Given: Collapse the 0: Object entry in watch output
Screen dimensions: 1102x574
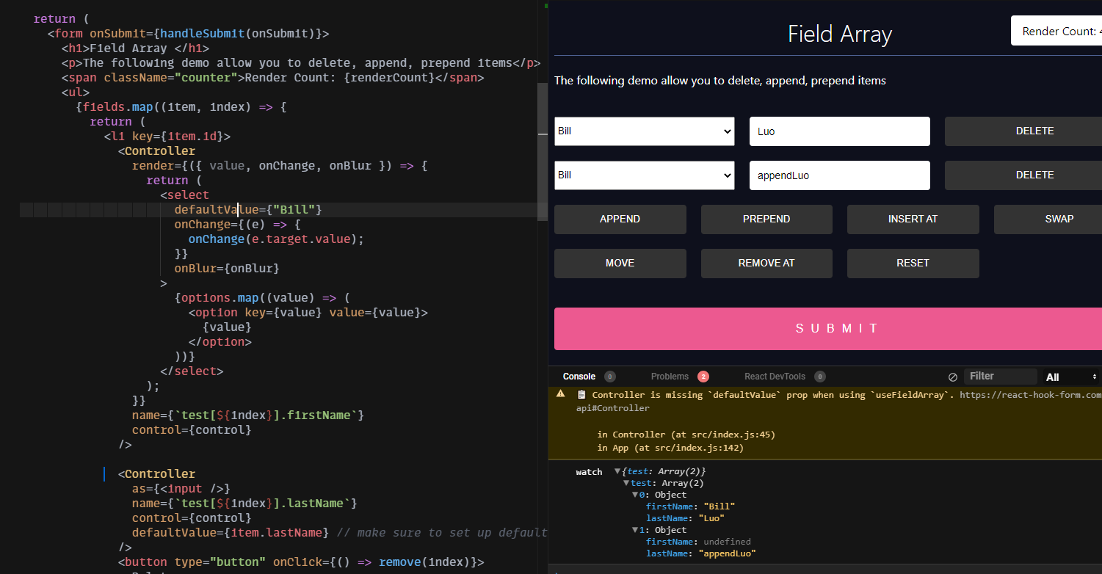Looking at the screenshot, I should (635, 494).
